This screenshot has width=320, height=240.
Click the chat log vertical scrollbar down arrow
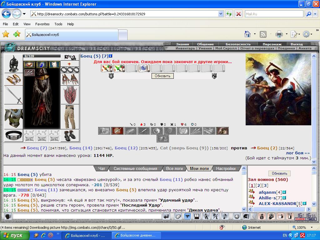[244, 209]
